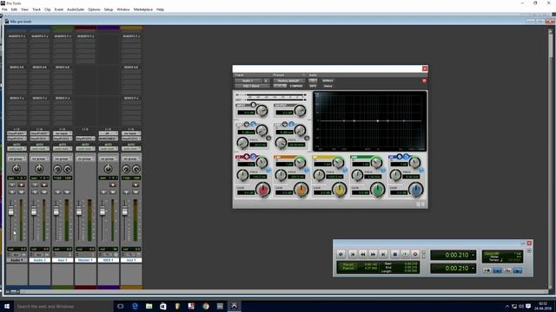Open the Setup menu
The width and height of the screenshot is (556, 312).
pyautogui.click(x=109, y=10)
